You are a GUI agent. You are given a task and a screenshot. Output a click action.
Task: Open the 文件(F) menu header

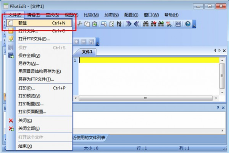pos(15,15)
